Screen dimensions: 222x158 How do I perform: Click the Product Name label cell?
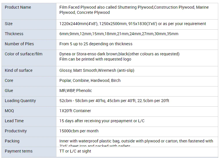[29, 11]
